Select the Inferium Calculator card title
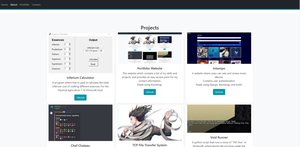This screenshot has height=147, width=300. click(80, 78)
